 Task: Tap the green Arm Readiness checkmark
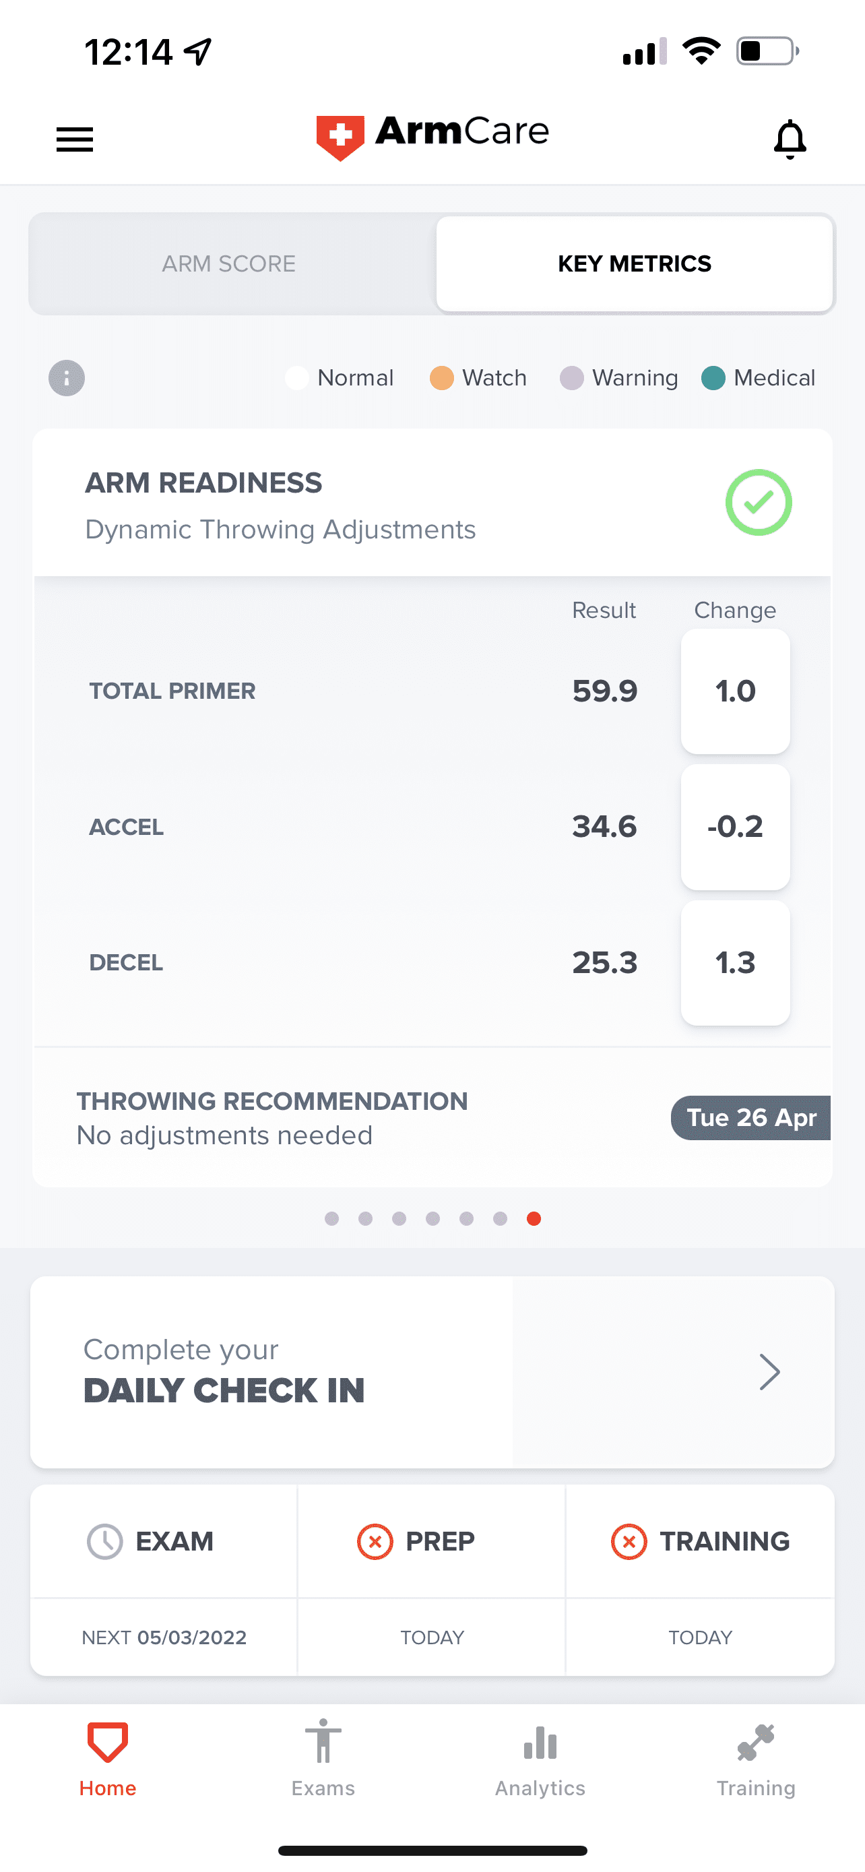(x=759, y=502)
